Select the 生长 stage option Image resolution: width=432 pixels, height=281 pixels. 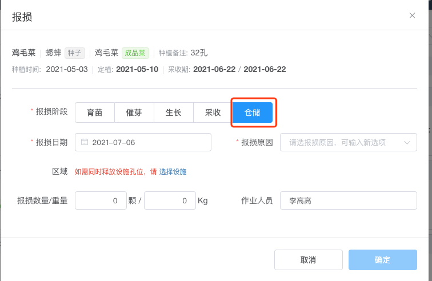pos(174,113)
